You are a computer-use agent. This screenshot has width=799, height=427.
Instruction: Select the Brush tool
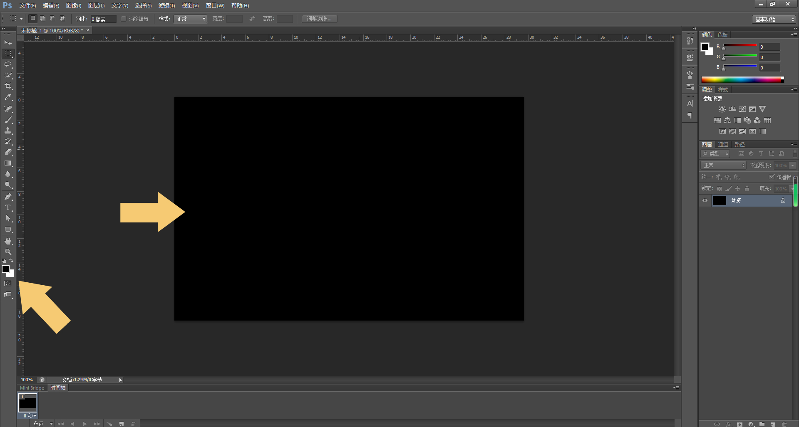click(x=8, y=120)
